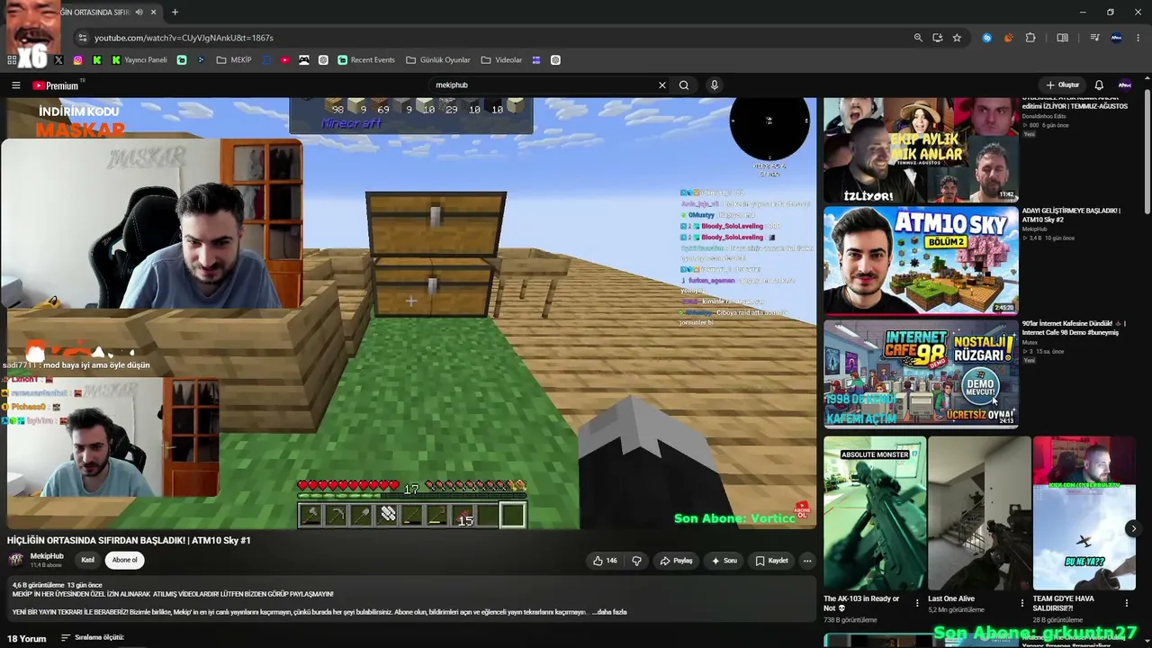Click the Soru ask button
The image size is (1152, 648).
click(x=724, y=561)
